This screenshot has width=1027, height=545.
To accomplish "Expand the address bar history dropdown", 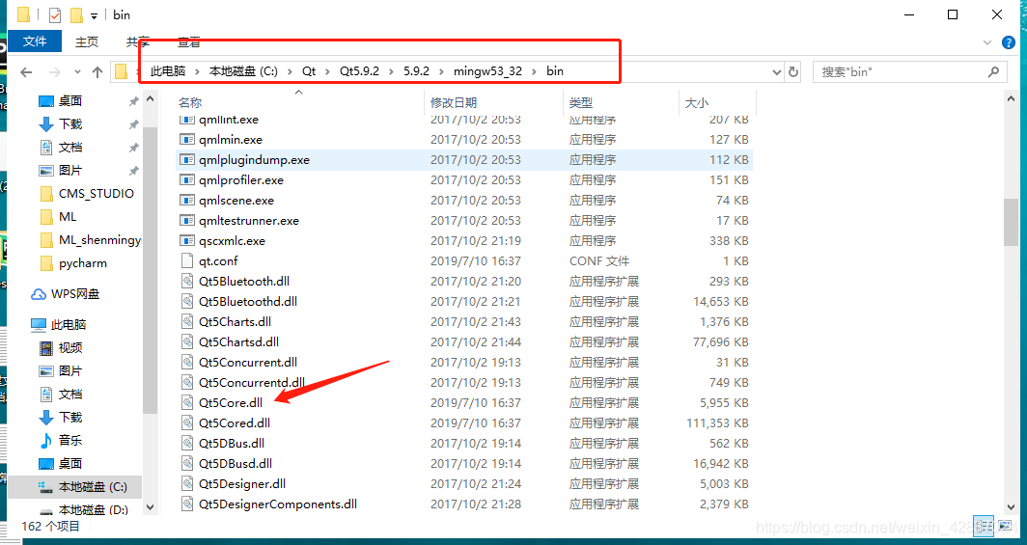I will (x=777, y=72).
